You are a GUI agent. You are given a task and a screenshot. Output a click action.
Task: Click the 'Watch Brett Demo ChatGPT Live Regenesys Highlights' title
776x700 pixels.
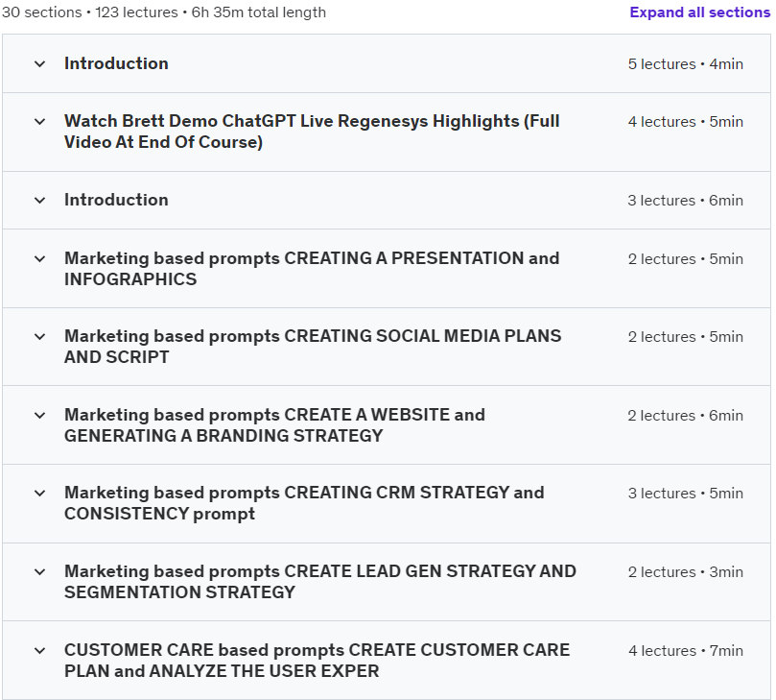312,132
